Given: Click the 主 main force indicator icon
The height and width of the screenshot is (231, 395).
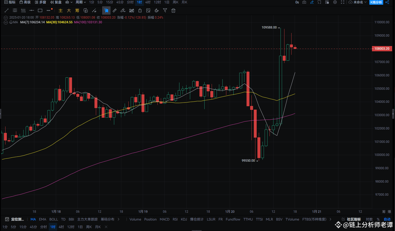Looking at the screenshot, I should point(61,10).
